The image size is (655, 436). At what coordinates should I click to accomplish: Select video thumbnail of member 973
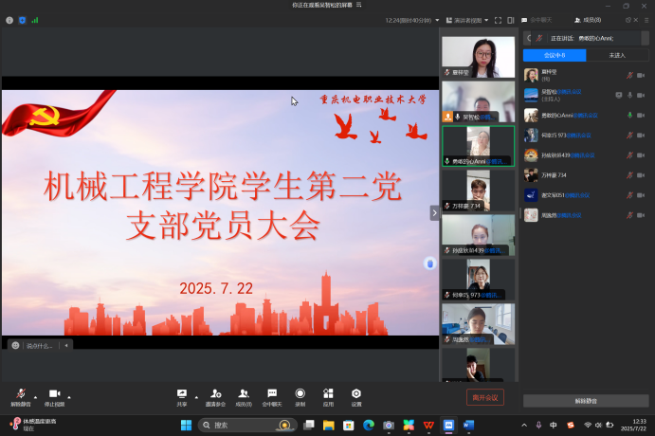[479, 280]
